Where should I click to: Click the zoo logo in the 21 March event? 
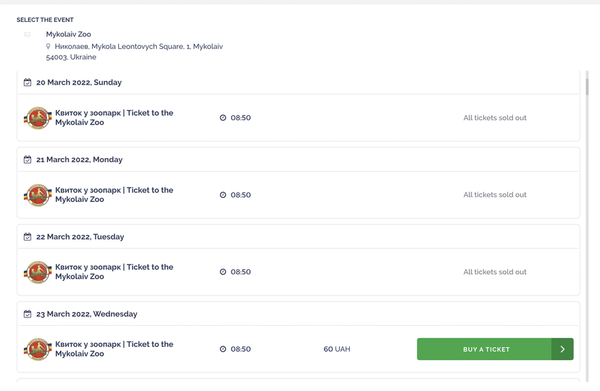click(38, 195)
